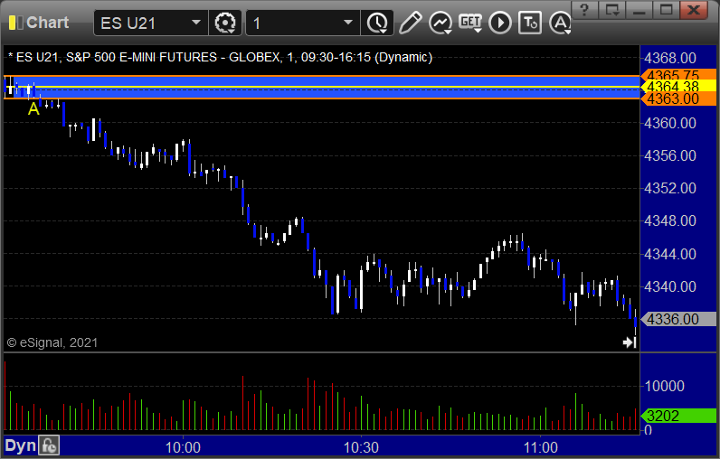Toggle the Dyn dynamic mode button

tap(20, 445)
